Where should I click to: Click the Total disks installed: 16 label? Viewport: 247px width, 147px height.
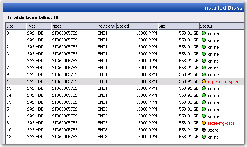[33, 17]
